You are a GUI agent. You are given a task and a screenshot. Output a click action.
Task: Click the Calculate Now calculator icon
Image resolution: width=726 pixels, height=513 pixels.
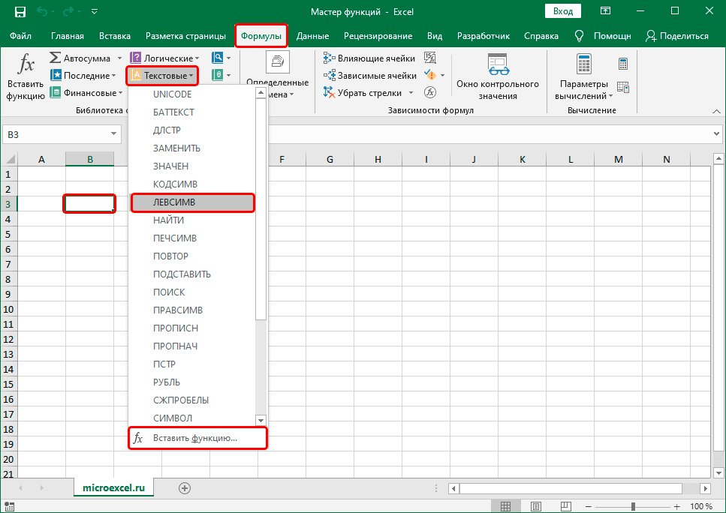622,64
